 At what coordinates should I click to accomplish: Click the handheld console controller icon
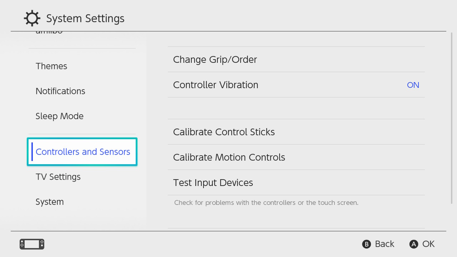[32, 244]
